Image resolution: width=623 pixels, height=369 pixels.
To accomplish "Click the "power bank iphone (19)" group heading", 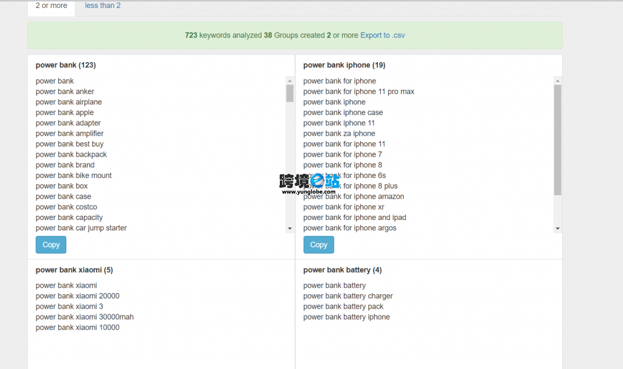I will click(344, 65).
